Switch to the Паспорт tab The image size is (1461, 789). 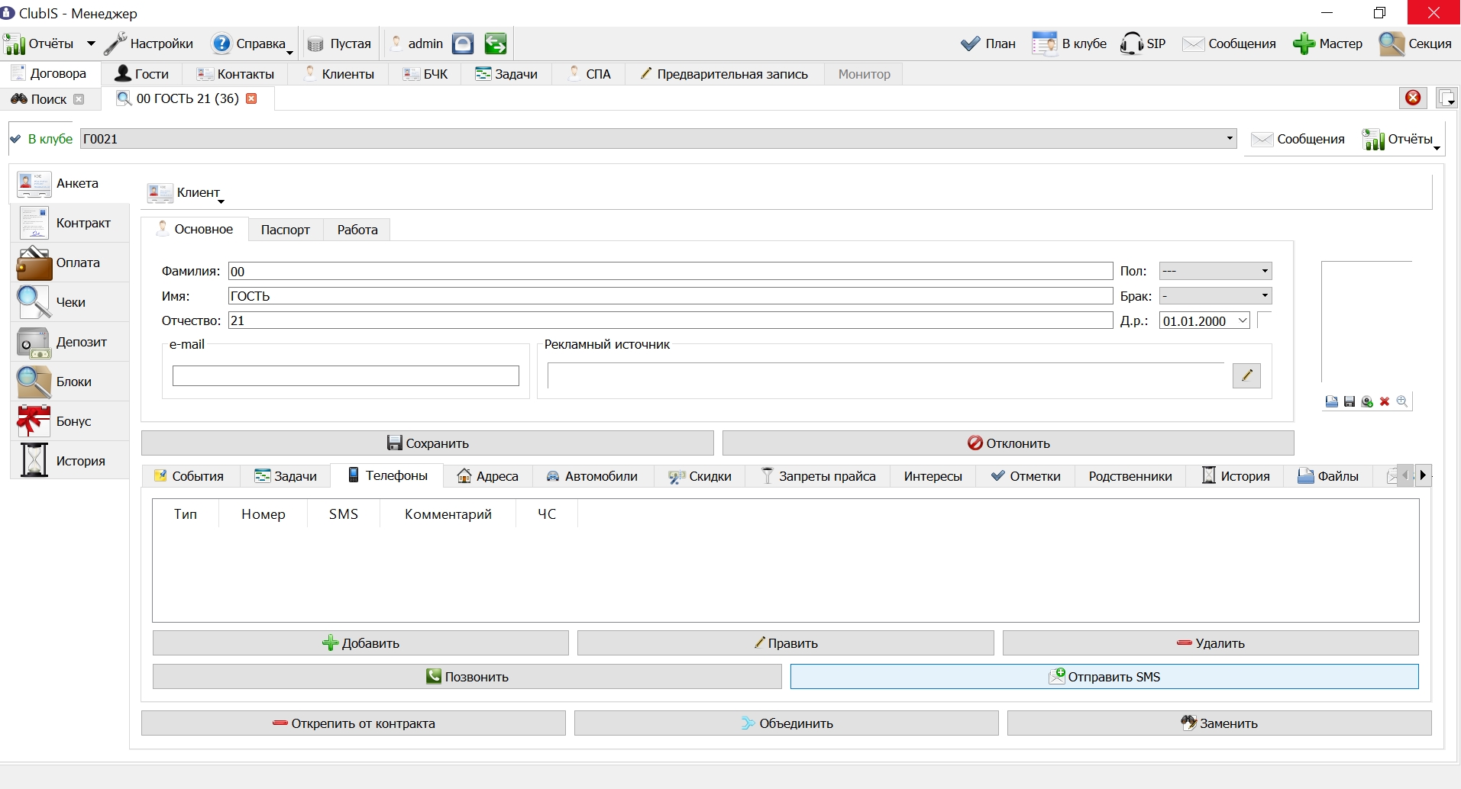click(286, 230)
